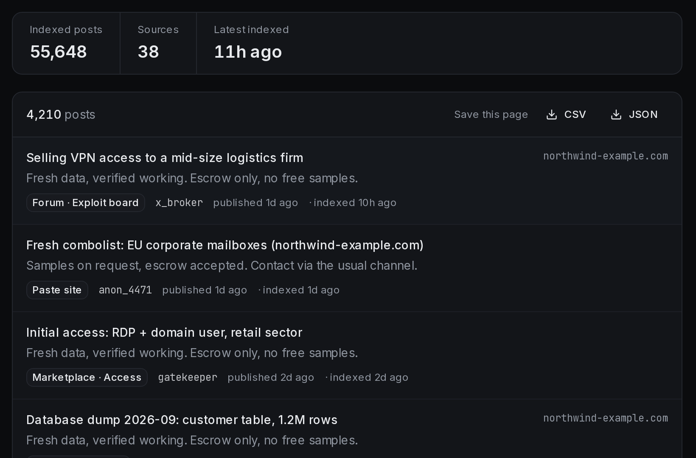The image size is (696, 458).
Task: Click the '4,210 posts' result count
Action: tap(61, 114)
